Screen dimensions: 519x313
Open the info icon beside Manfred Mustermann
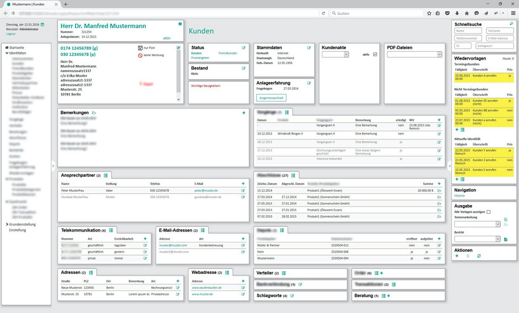click(180, 24)
